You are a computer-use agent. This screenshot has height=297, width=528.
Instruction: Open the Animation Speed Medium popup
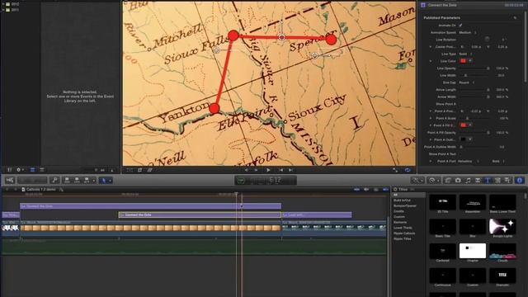pyautogui.click(x=468, y=32)
